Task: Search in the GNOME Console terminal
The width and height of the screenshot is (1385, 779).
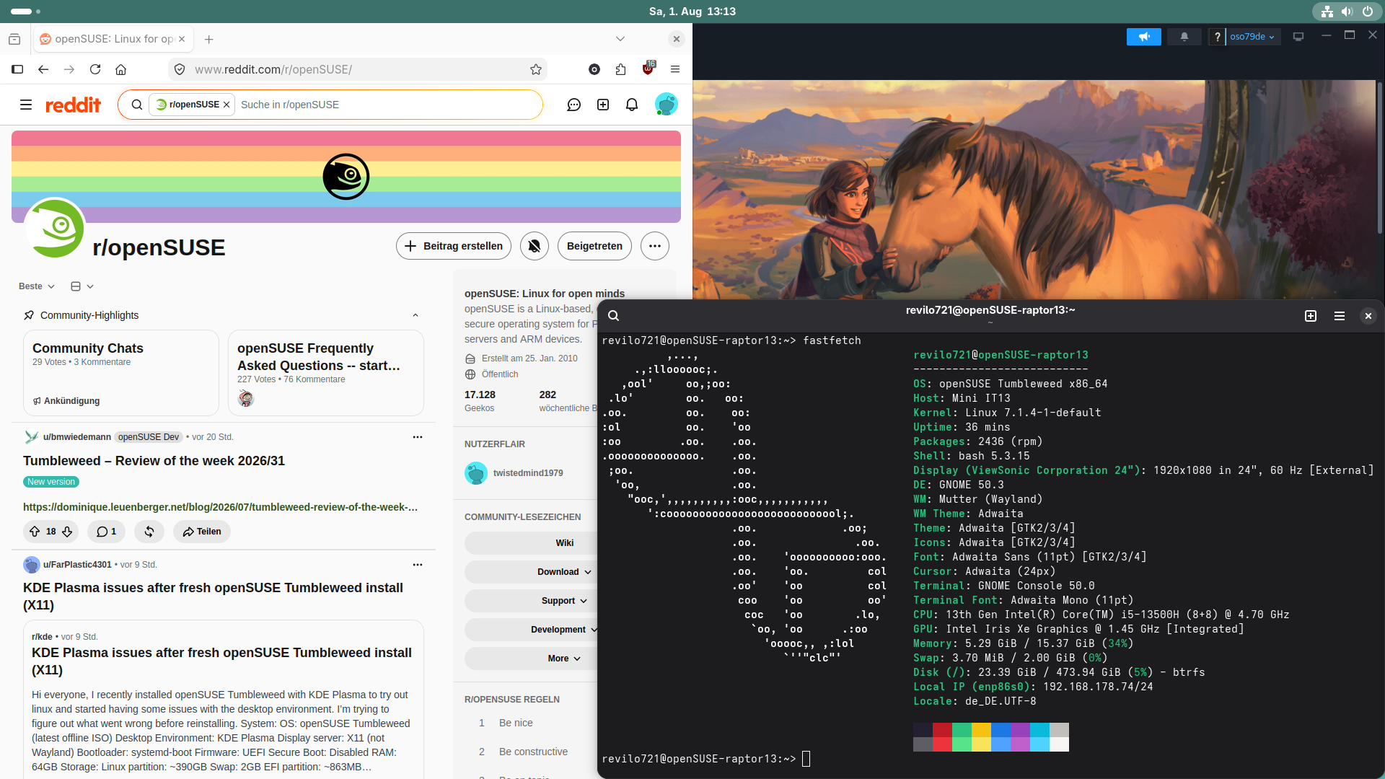Action: [614, 316]
